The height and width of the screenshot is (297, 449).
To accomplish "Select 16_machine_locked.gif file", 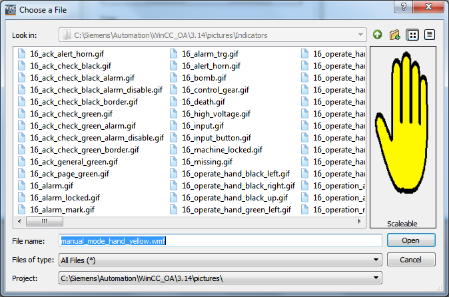I will 223,150.
